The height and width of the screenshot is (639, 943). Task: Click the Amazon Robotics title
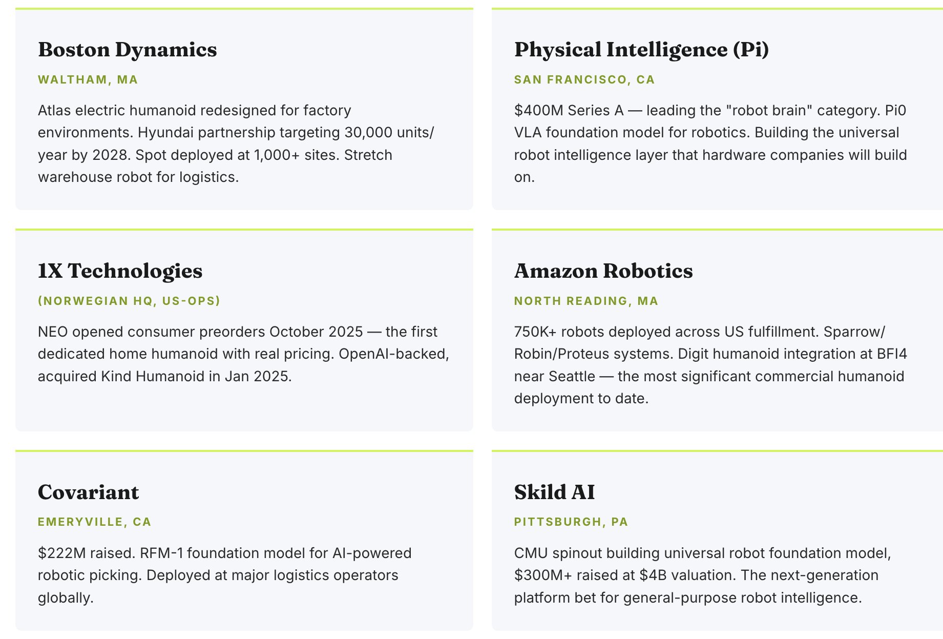(x=603, y=271)
